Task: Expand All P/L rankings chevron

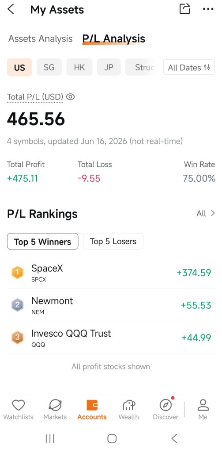Action: point(206,214)
